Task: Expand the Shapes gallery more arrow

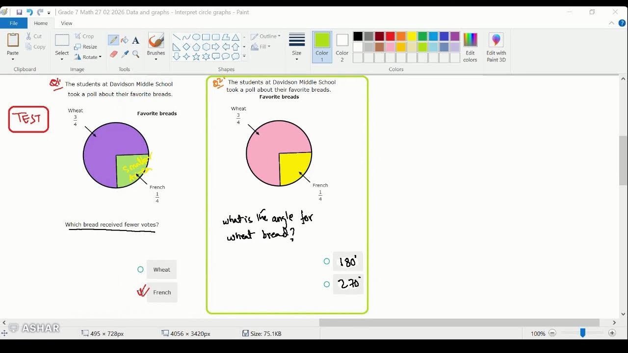Action: [x=244, y=56]
